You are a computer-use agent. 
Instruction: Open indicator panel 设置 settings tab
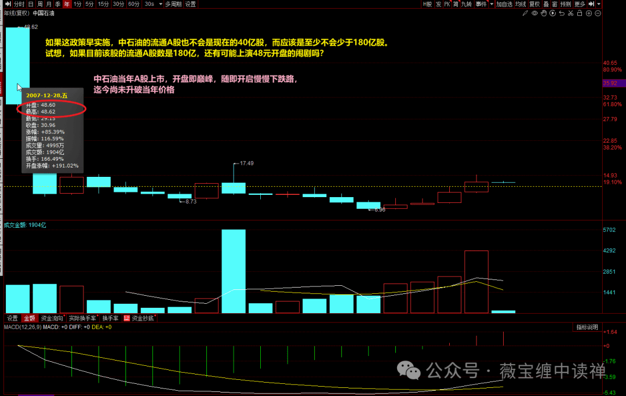point(12,318)
